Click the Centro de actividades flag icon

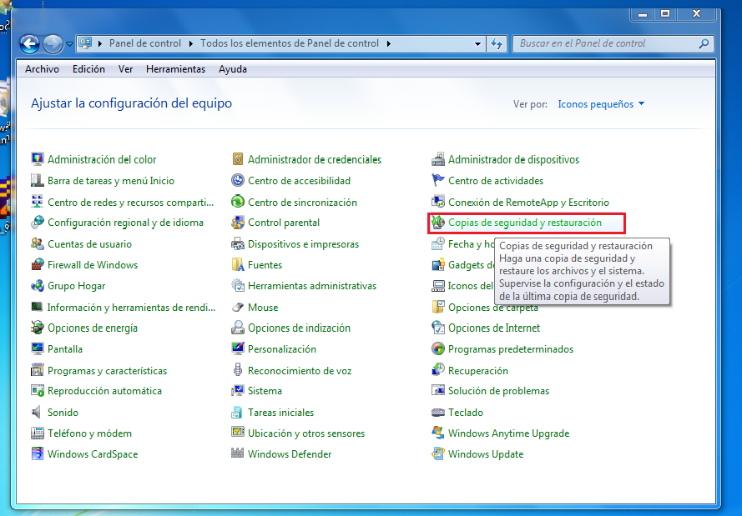click(x=438, y=181)
